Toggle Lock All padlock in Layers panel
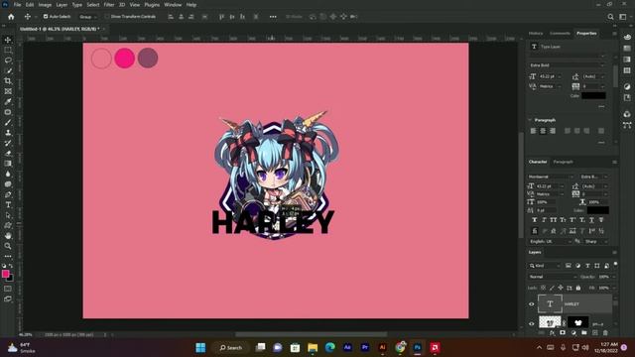This screenshot has width=635, height=357. point(578,288)
